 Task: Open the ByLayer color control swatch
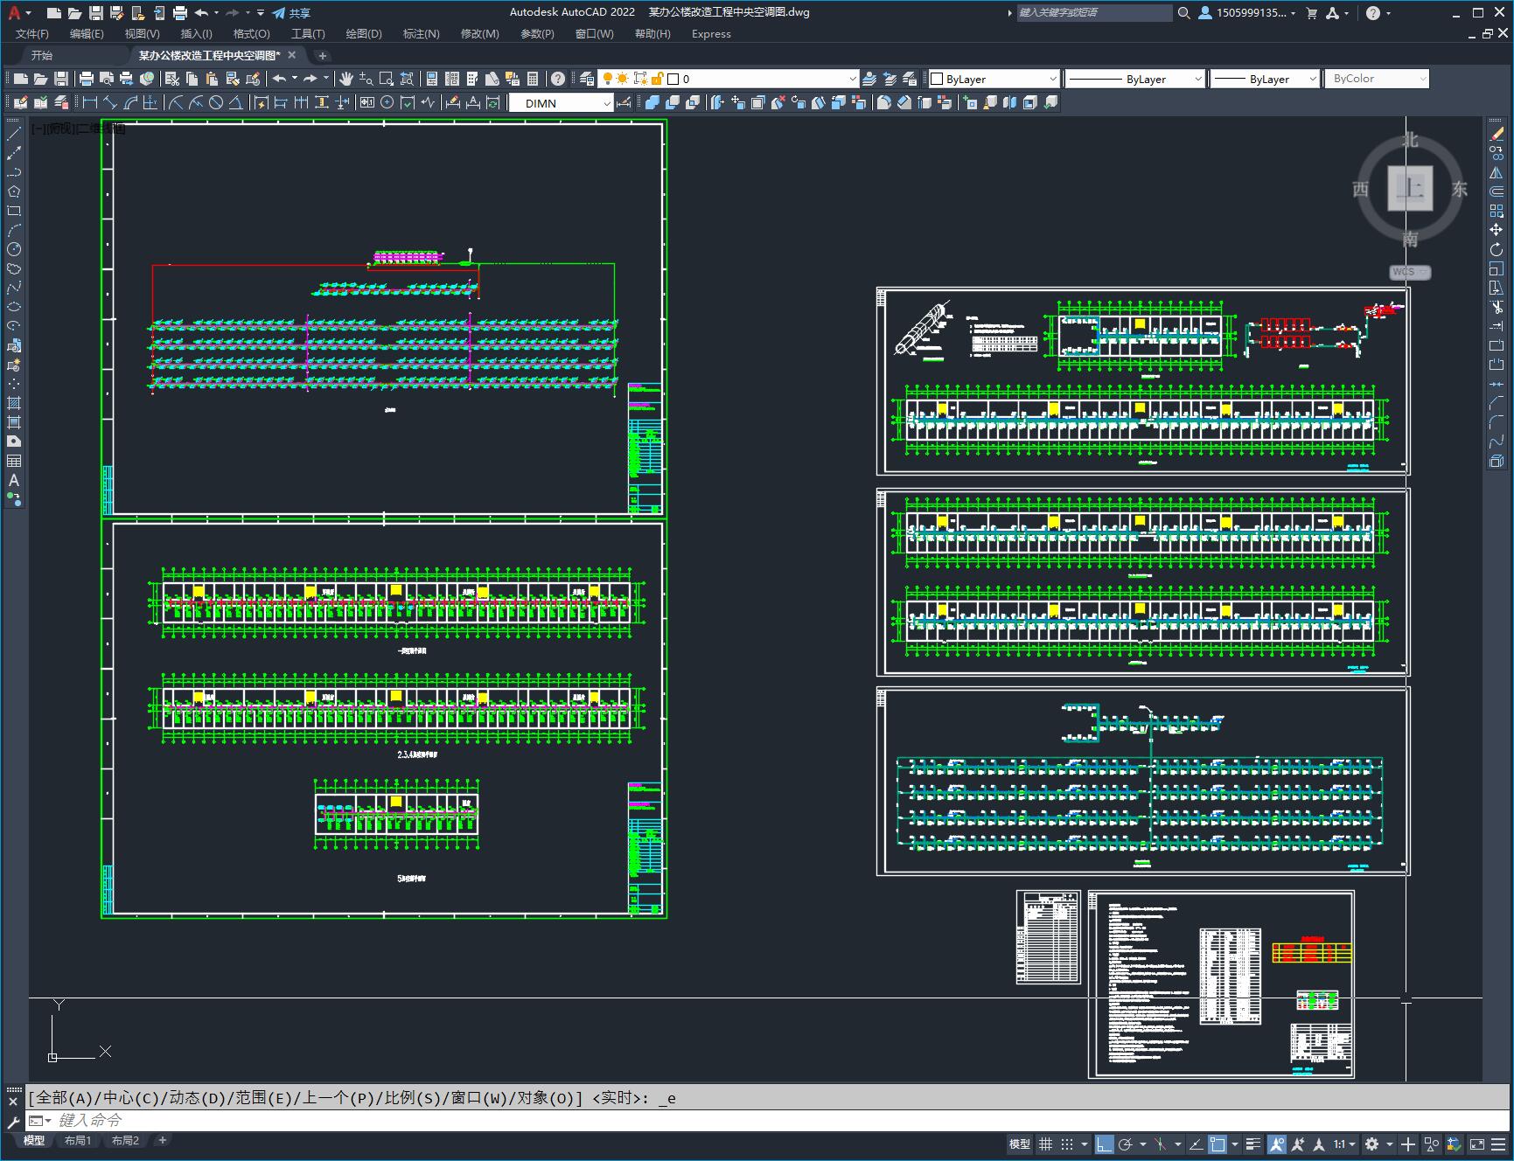(x=993, y=79)
